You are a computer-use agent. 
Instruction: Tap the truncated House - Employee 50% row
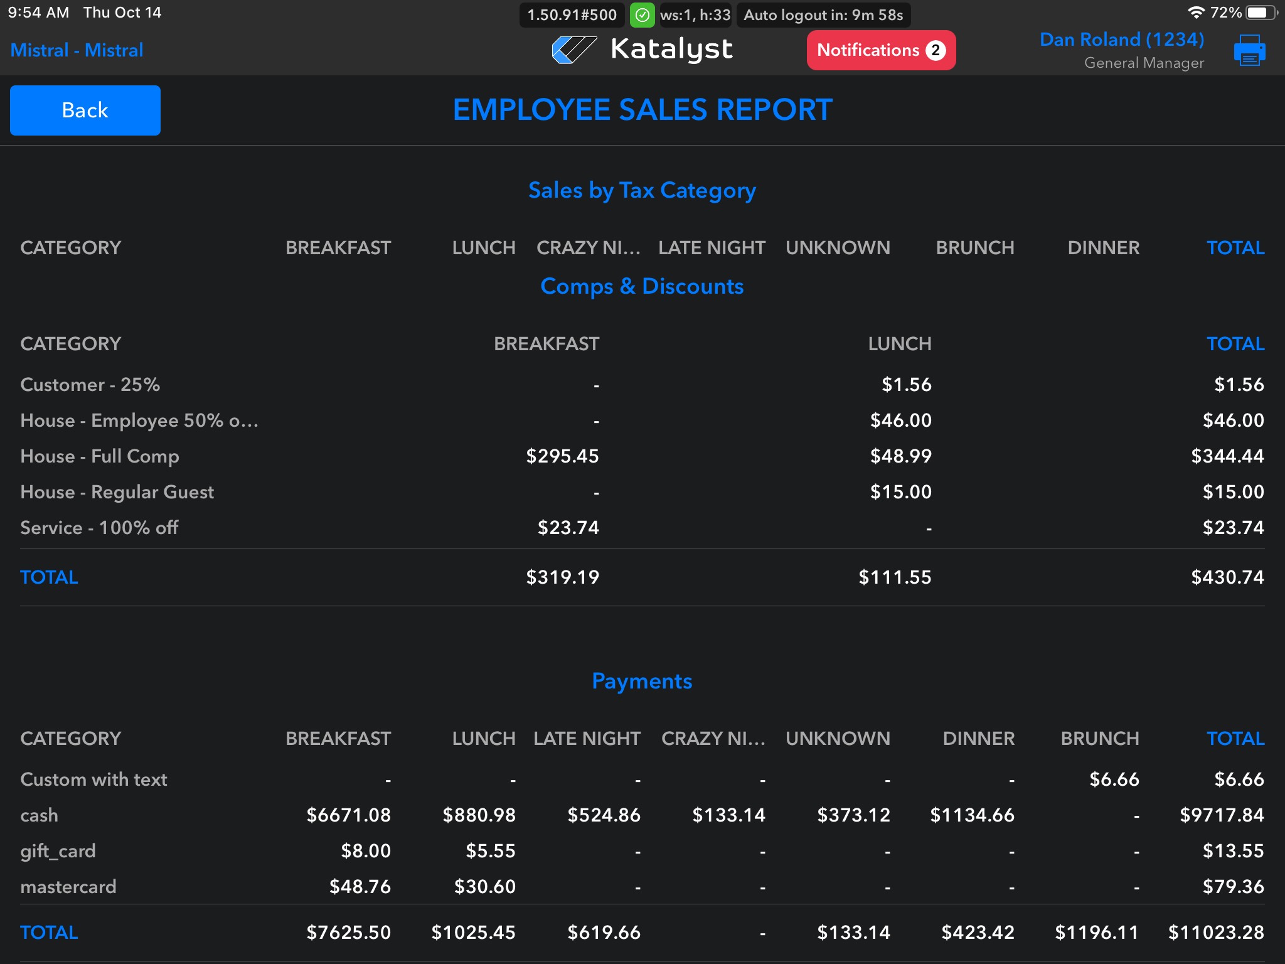(x=139, y=420)
